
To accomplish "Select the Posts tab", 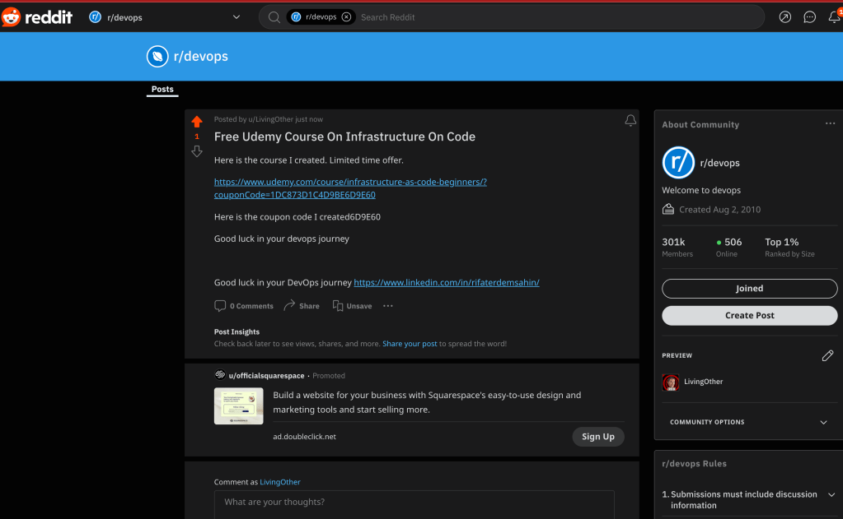I will 162,89.
